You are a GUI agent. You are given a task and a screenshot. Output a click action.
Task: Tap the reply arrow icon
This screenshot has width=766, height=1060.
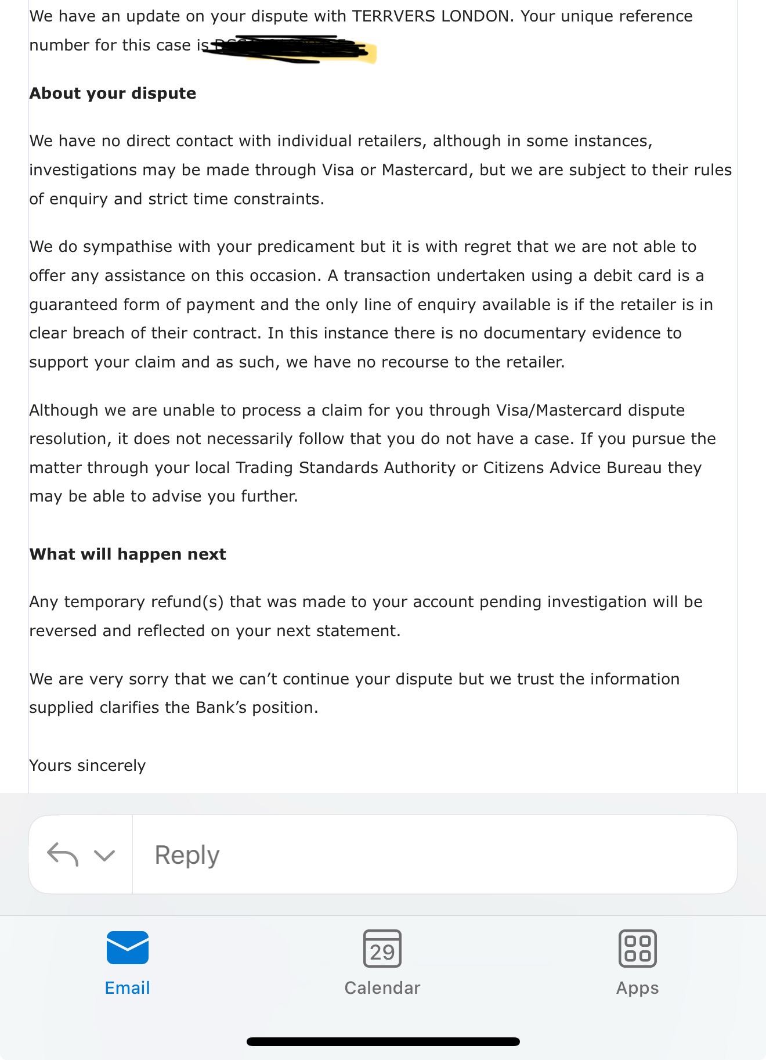[62, 855]
